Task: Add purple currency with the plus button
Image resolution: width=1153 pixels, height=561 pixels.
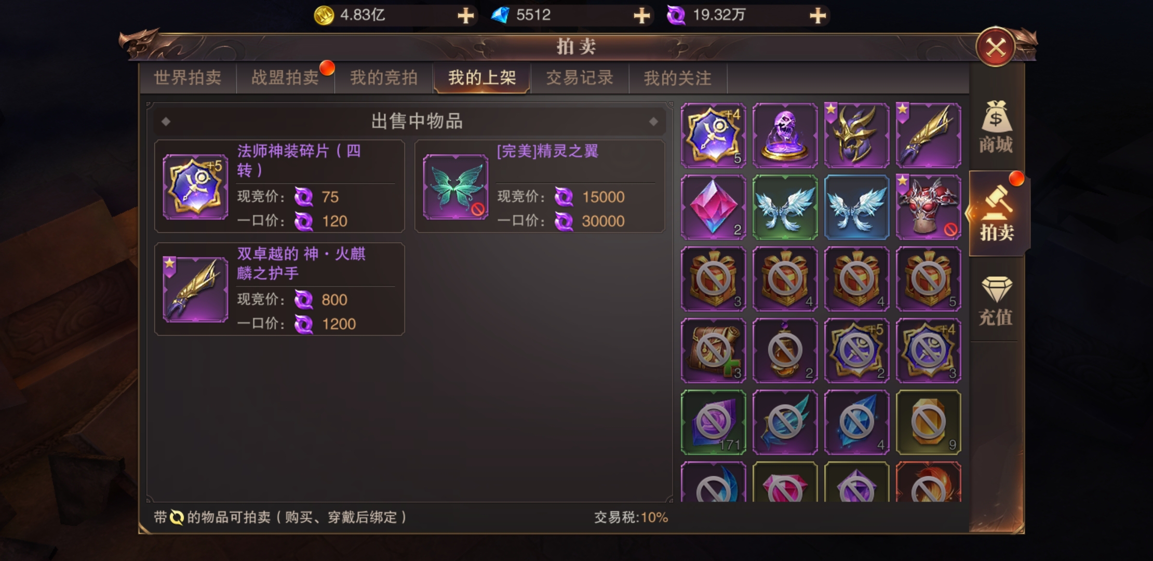Action: click(x=818, y=16)
